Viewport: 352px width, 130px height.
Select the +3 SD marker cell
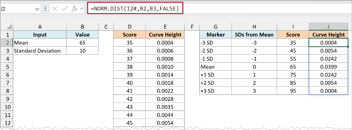[216, 91]
